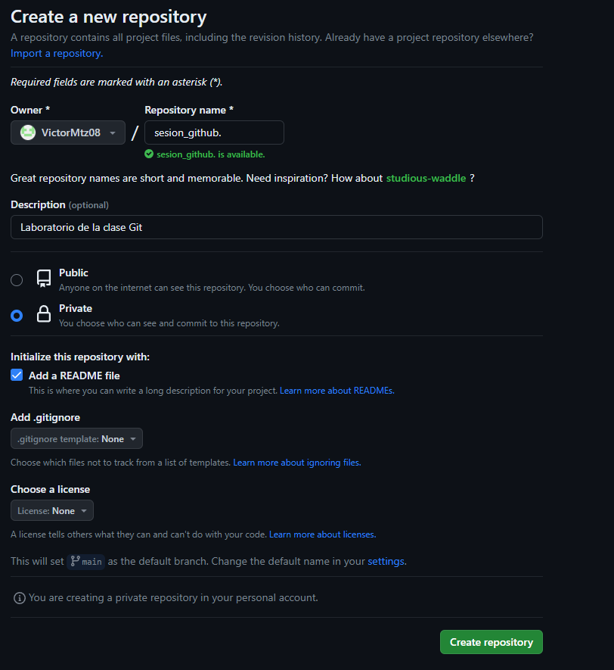The width and height of the screenshot is (614, 670).
Task: Select the Public visibility option
Action: (x=16, y=279)
